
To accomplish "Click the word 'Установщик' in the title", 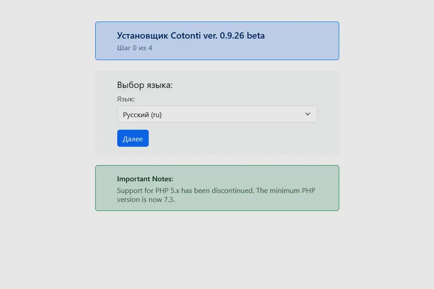I will (142, 35).
